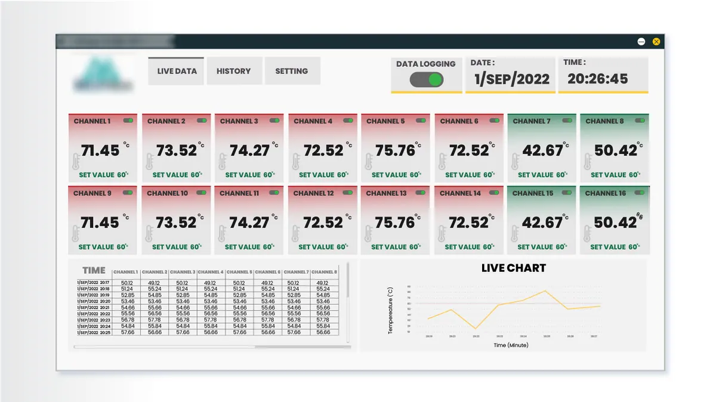Click table row timestamp 1/SEP/2022 20:17
The height and width of the screenshot is (402, 716).
coord(93,283)
